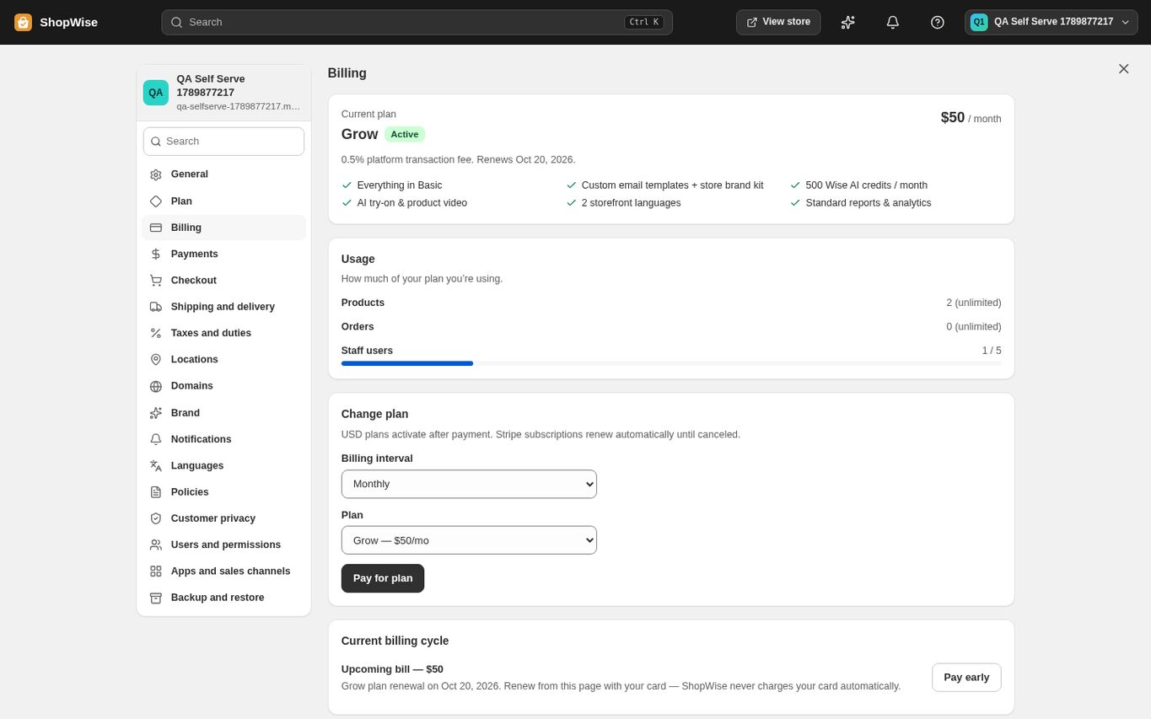This screenshot has width=1151, height=719.
Task: Expand the account menu chevron in top bar
Action: point(1125,22)
